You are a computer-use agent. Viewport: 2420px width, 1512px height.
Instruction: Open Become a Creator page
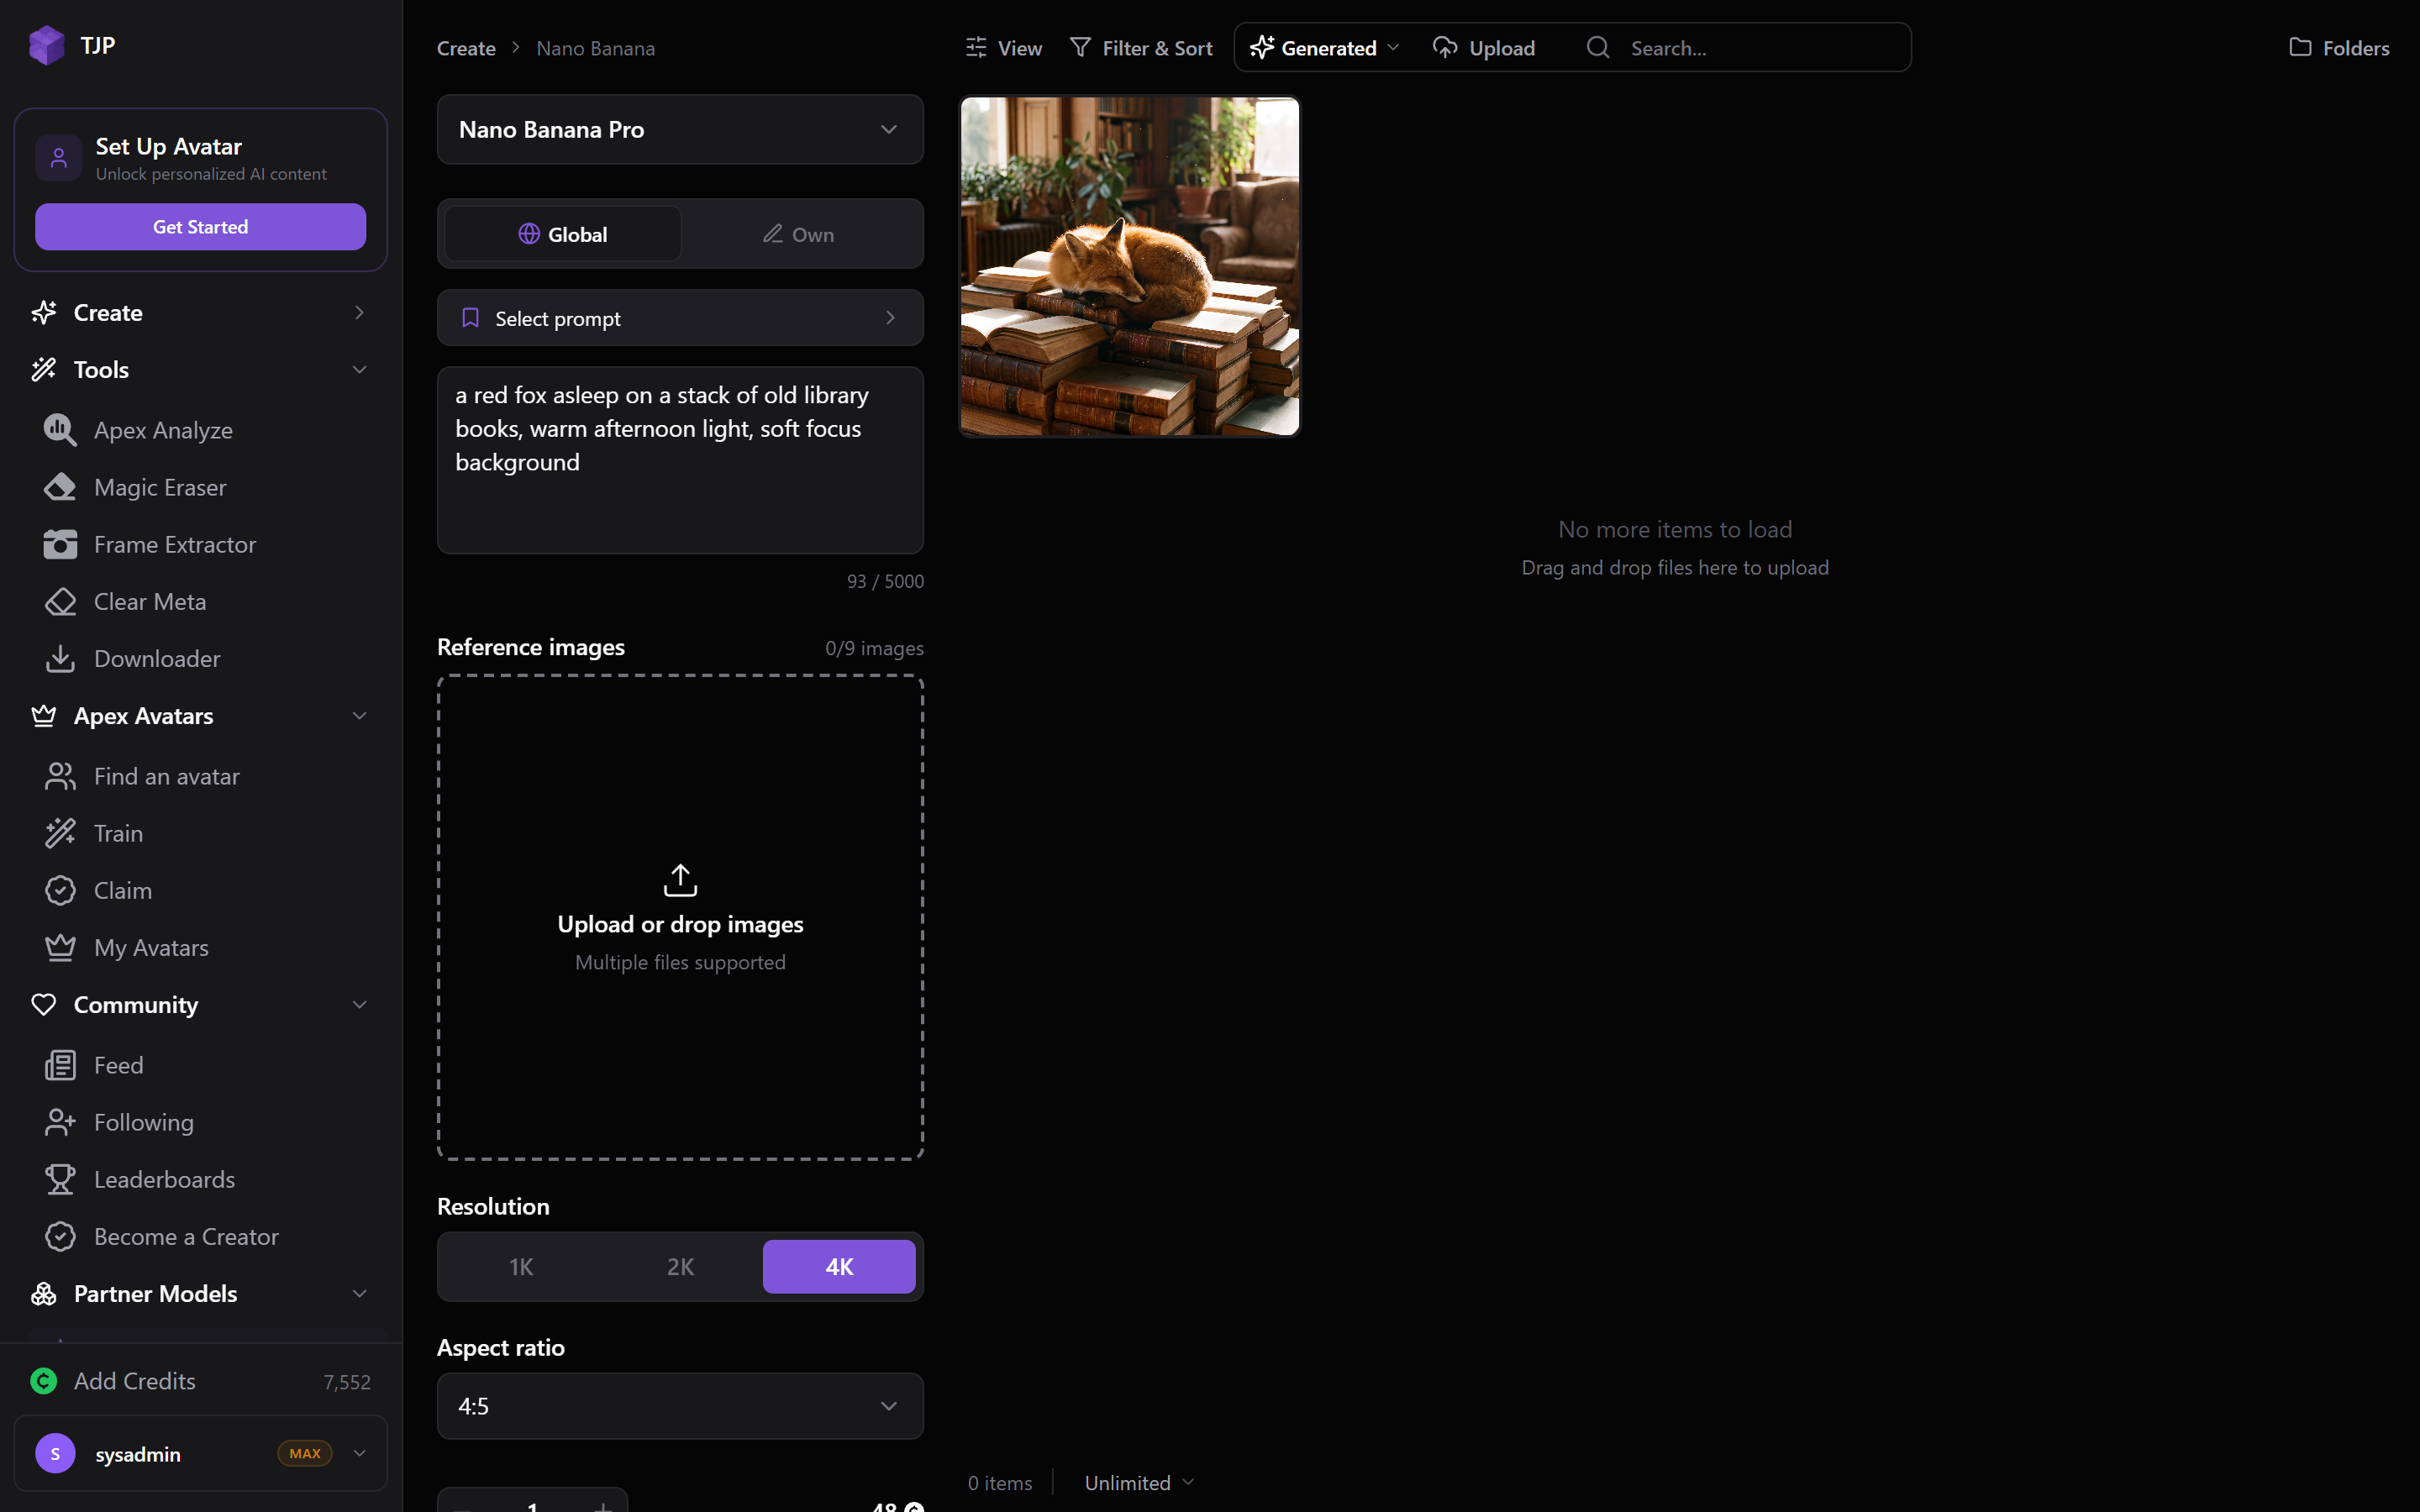tap(186, 1236)
